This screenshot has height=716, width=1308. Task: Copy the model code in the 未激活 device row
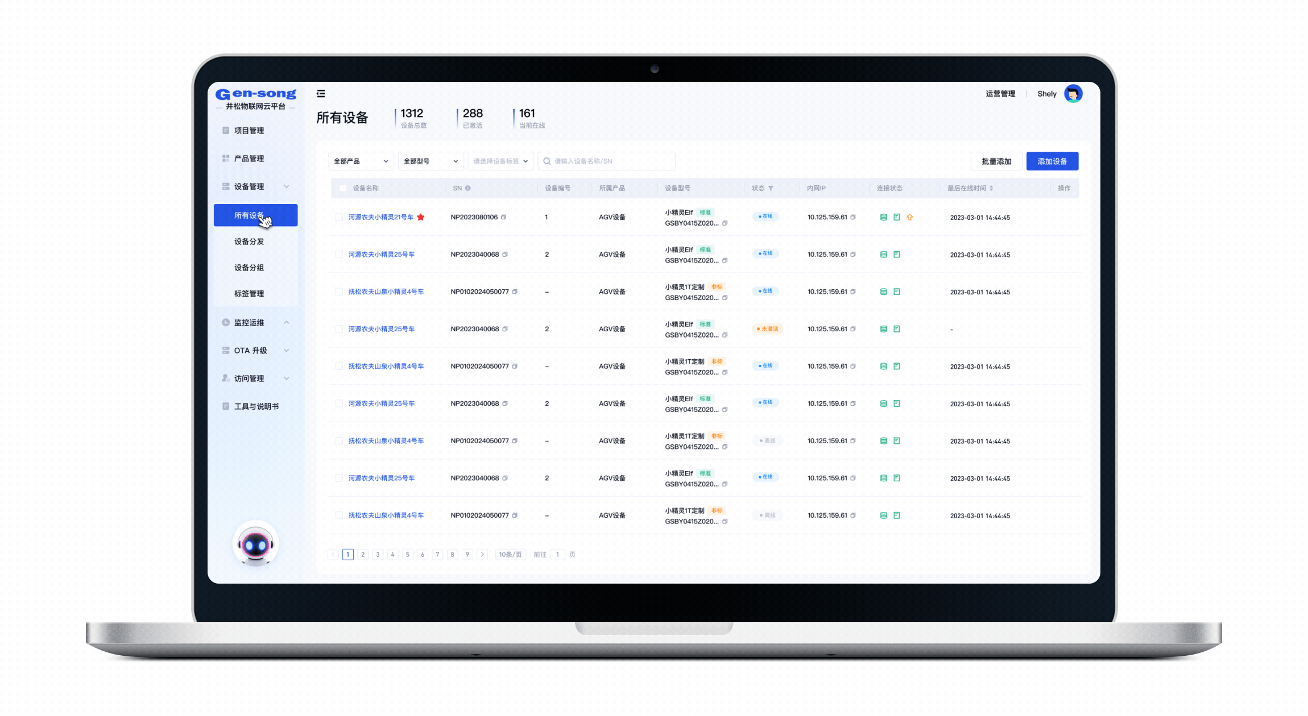(725, 335)
